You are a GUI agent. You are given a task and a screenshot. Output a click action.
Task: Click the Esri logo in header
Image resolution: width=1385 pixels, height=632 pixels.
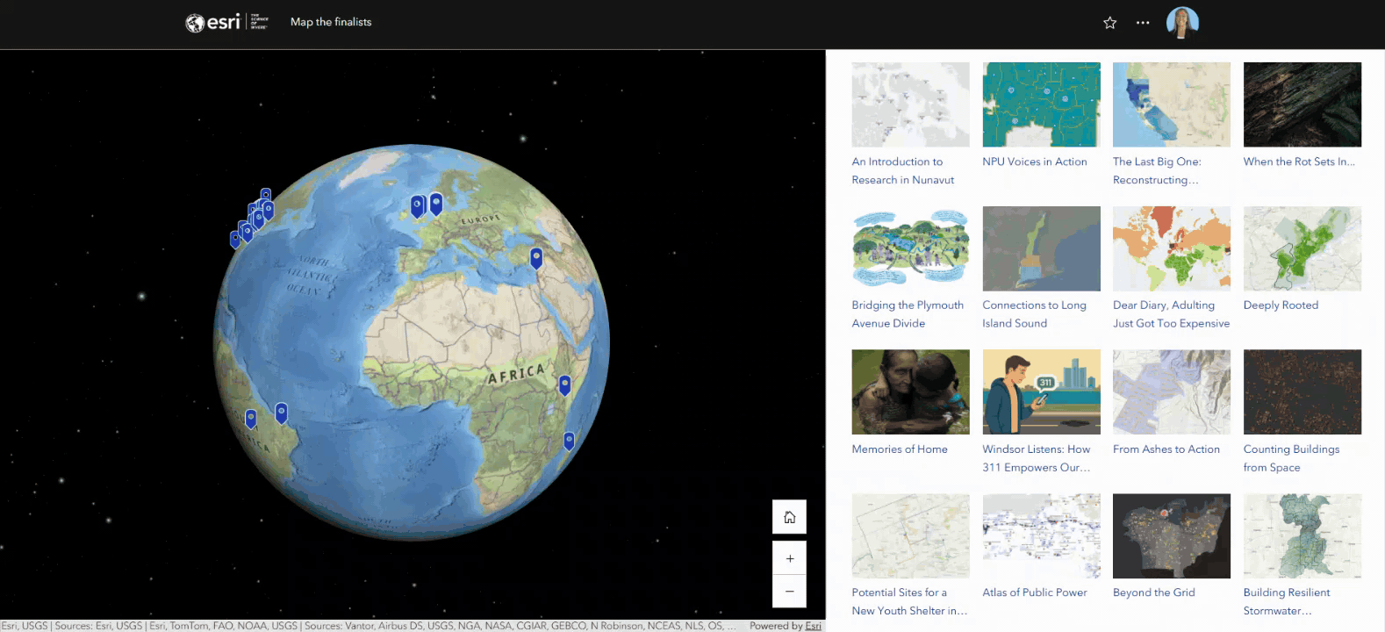click(226, 22)
